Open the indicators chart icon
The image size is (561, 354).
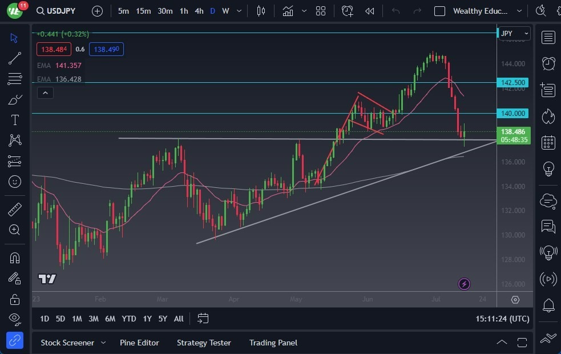pyautogui.click(x=288, y=11)
